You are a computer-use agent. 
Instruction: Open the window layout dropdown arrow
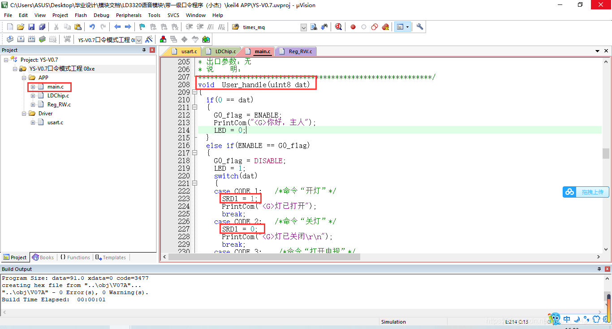pos(407,27)
